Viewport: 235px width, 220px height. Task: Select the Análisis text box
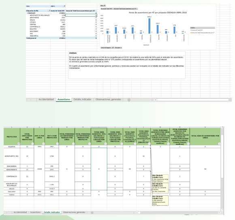[127, 65]
